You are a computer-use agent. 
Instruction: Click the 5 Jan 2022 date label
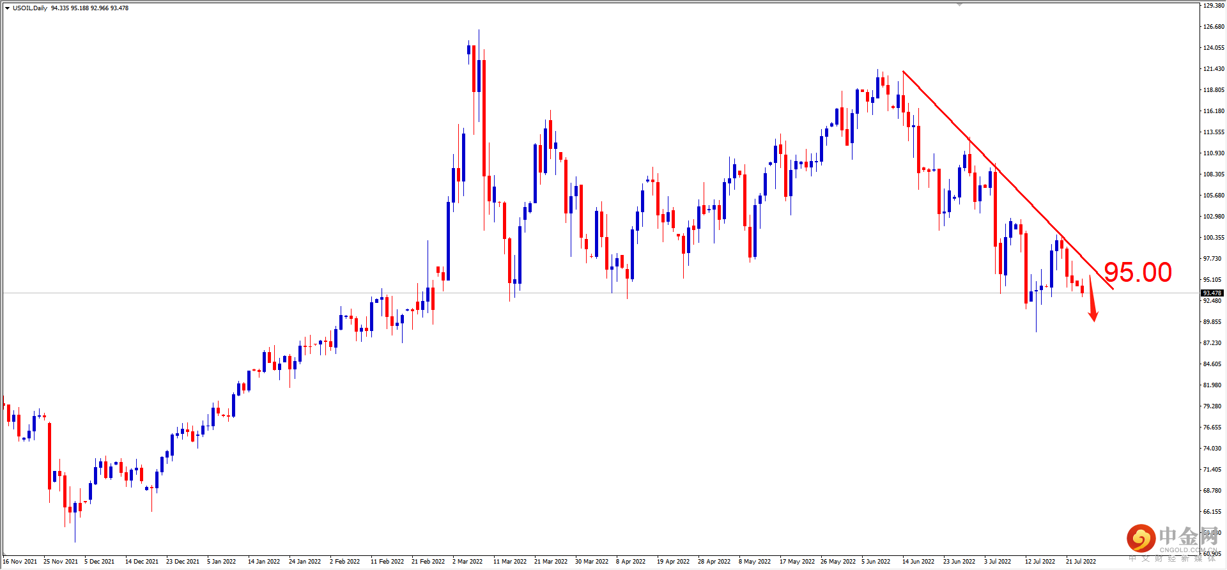(222, 562)
